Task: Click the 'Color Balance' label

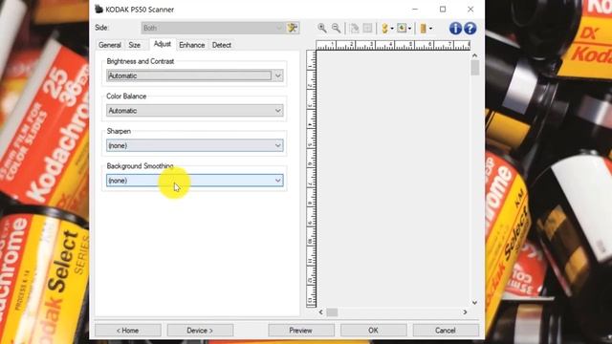Action: (126, 97)
